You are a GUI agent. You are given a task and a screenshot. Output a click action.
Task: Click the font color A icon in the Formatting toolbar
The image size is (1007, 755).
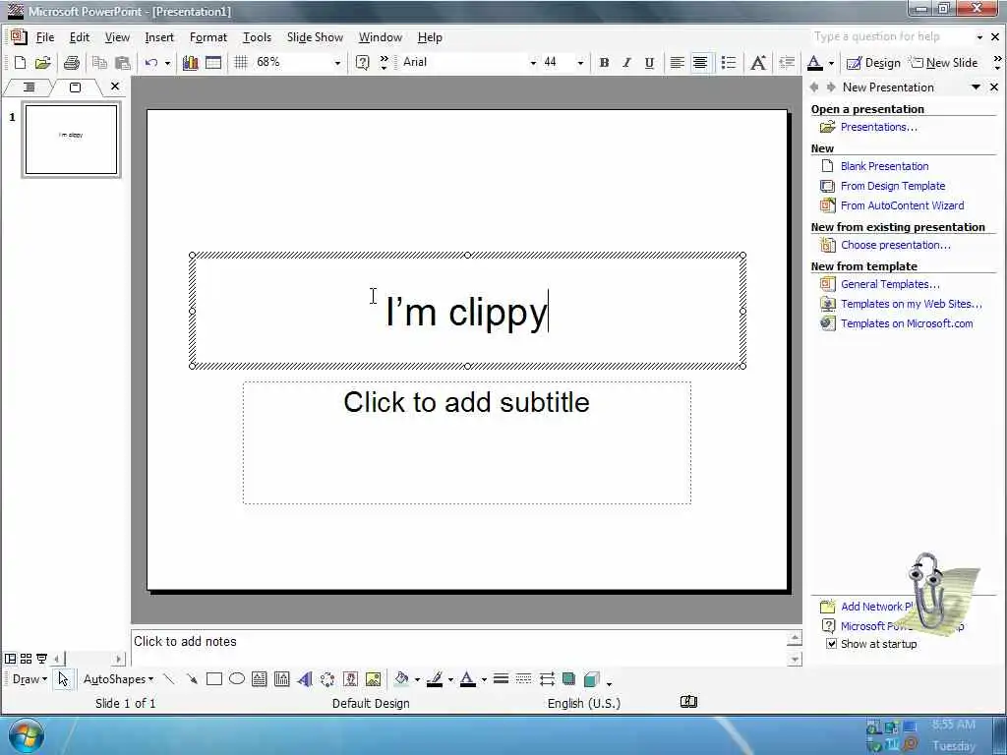814,62
